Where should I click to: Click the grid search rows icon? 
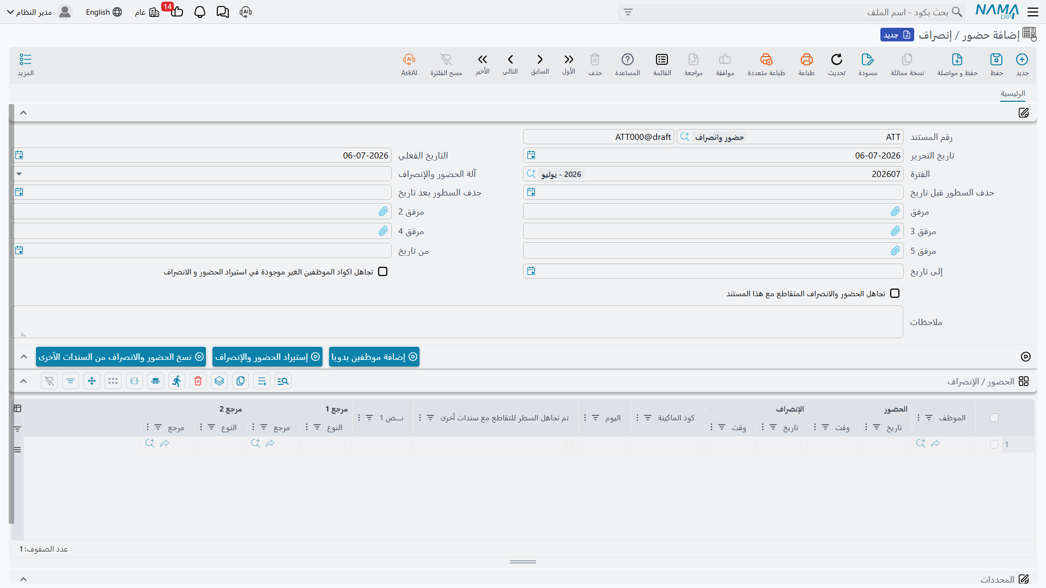click(x=283, y=381)
